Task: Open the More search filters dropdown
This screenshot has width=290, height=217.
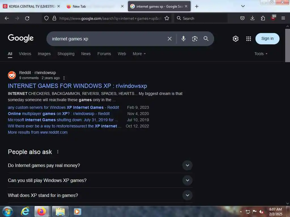Action: [x=139, y=54]
